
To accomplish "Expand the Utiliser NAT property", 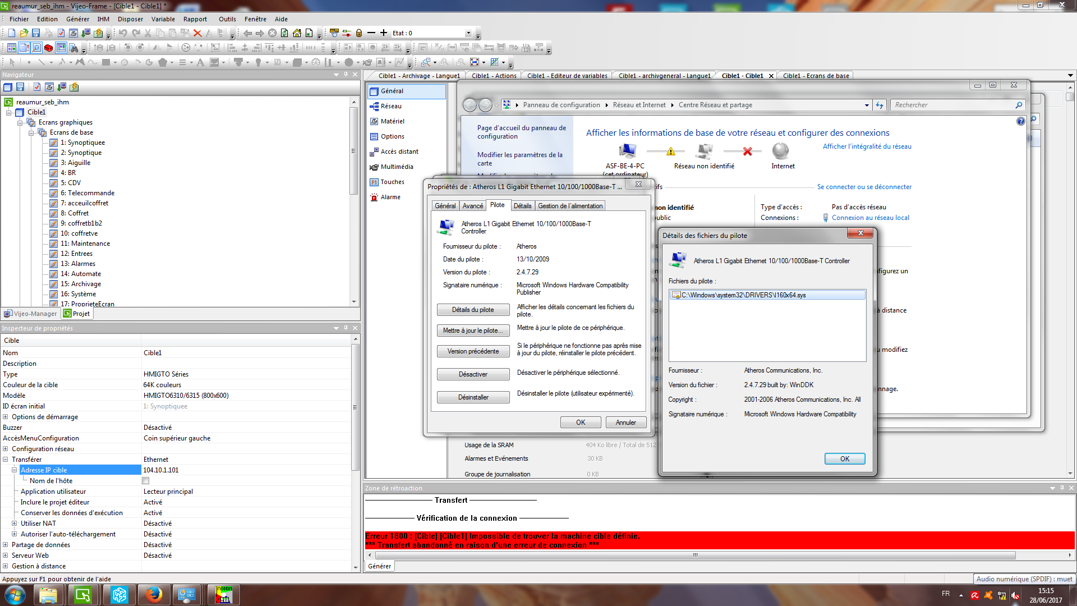I will (x=15, y=524).
